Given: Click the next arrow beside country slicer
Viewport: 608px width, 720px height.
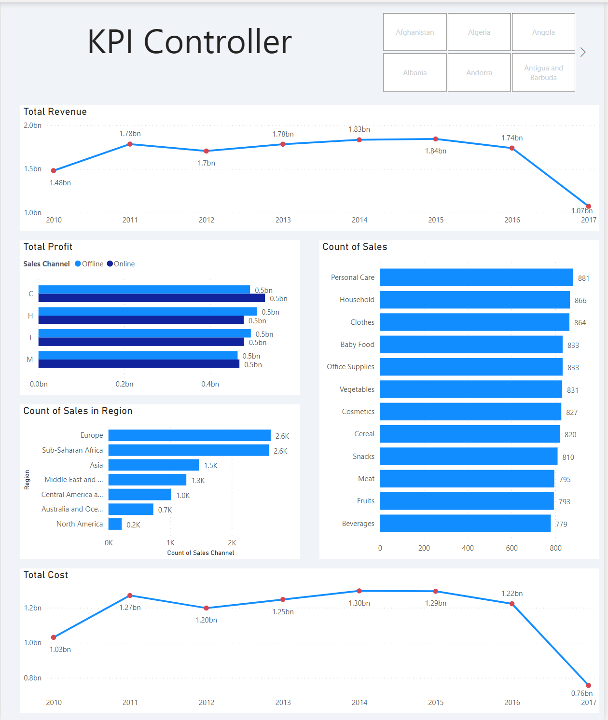Looking at the screenshot, I should pos(583,52).
